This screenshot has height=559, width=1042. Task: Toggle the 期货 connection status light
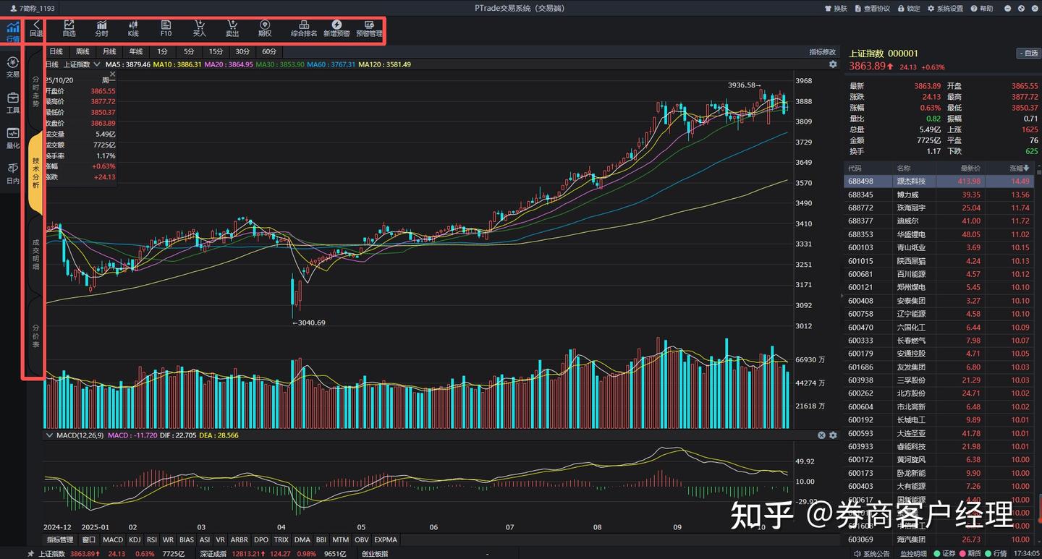(962, 553)
